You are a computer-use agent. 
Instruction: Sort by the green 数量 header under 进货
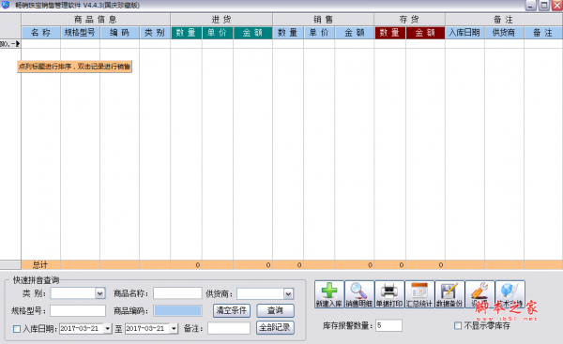coord(187,33)
